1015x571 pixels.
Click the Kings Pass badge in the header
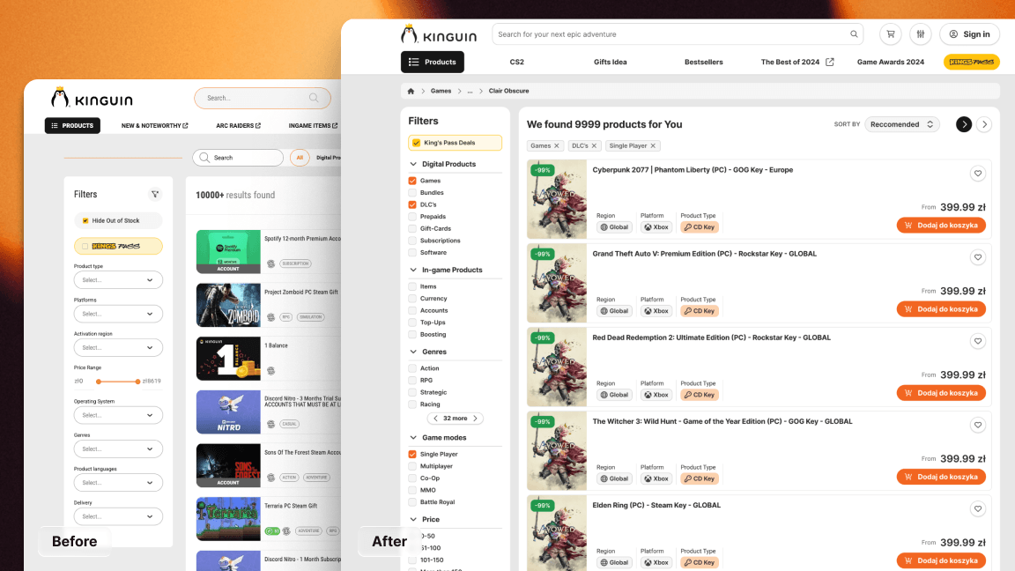tap(970, 63)
